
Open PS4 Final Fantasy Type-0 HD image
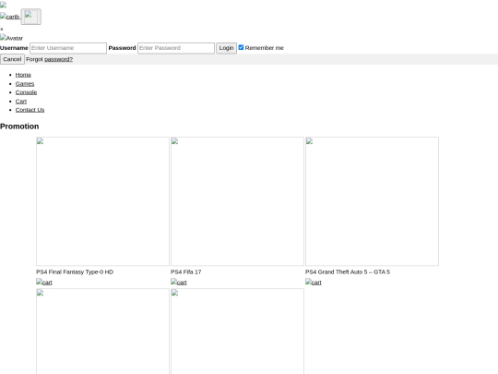point(102,201)
